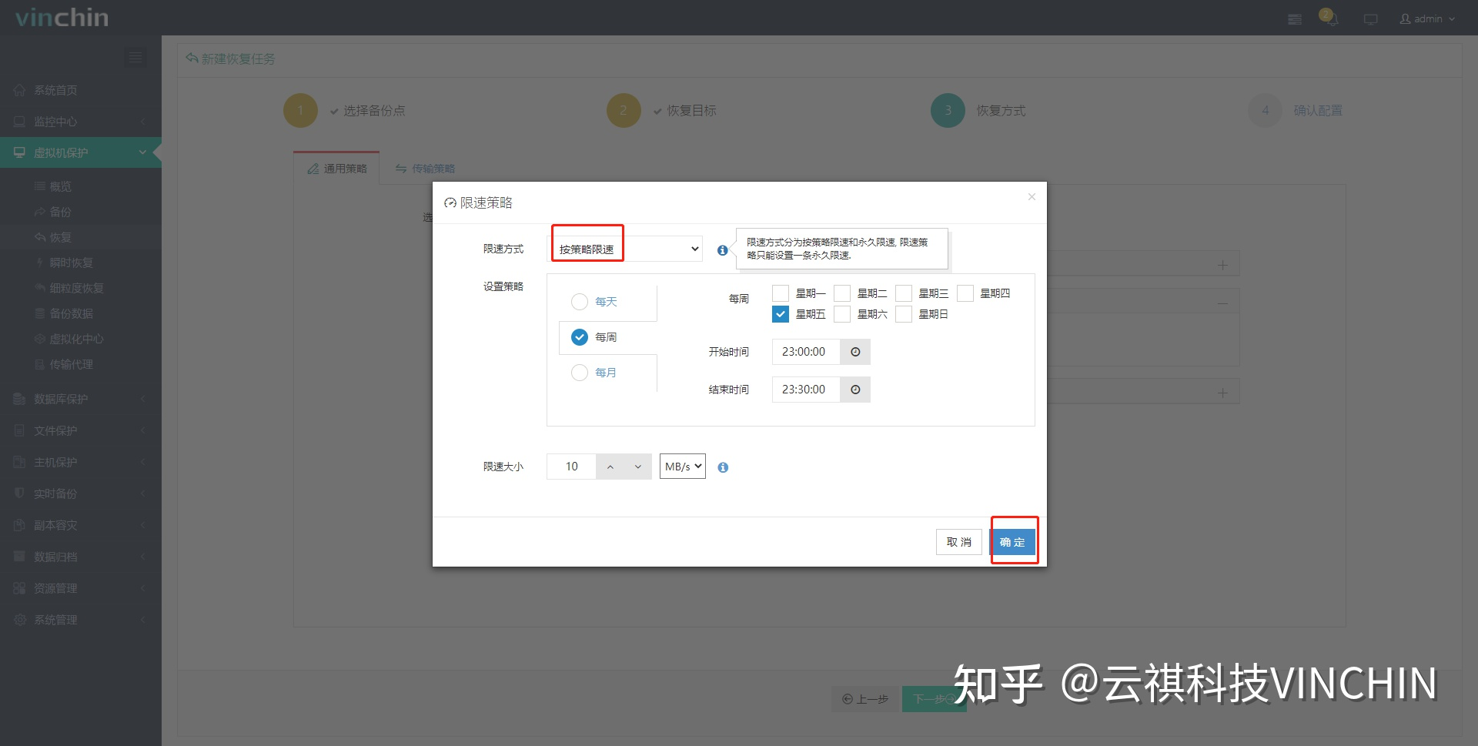
Task: Click the clock icon beside 开始时间
Action: pos(854,352)
